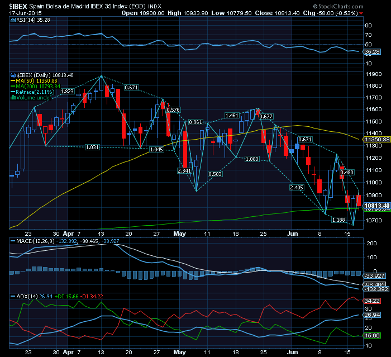Screen dimensions: 391x357
Task: Click the High 10933.90 value in header
Action: (x=188, y=13)
